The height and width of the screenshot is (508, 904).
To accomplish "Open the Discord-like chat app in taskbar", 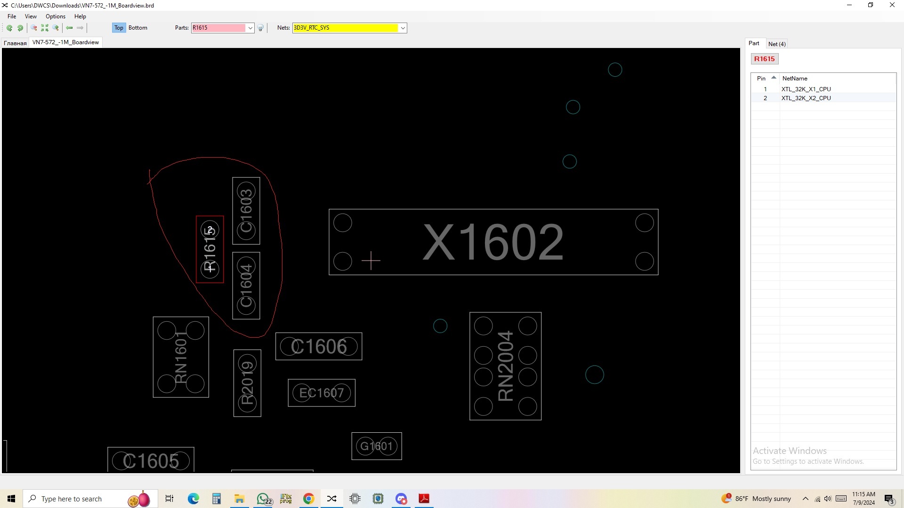I will click(x=401, y=499).
